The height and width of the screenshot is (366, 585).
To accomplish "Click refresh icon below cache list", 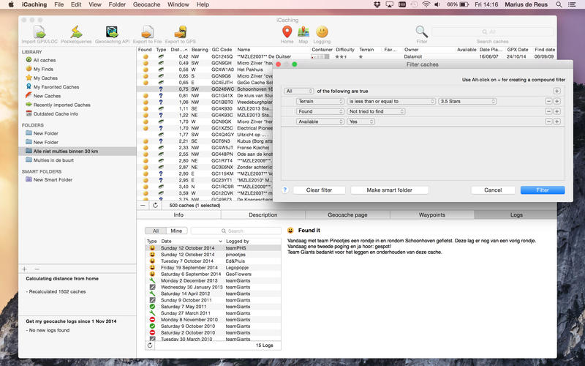I will pos(156,206).
